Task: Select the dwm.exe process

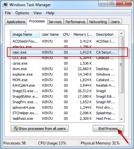Action: coord(64,69)
